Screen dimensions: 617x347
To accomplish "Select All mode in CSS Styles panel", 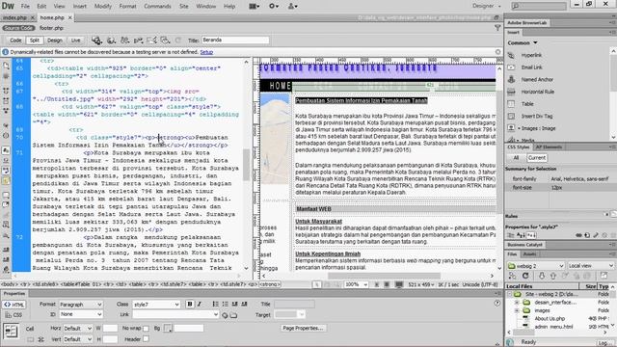I will tap(516, 158).
